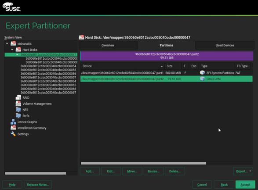Screen dimensions: 258x190
Task: Open Settings entry in tree
Action: click(23, 134)
